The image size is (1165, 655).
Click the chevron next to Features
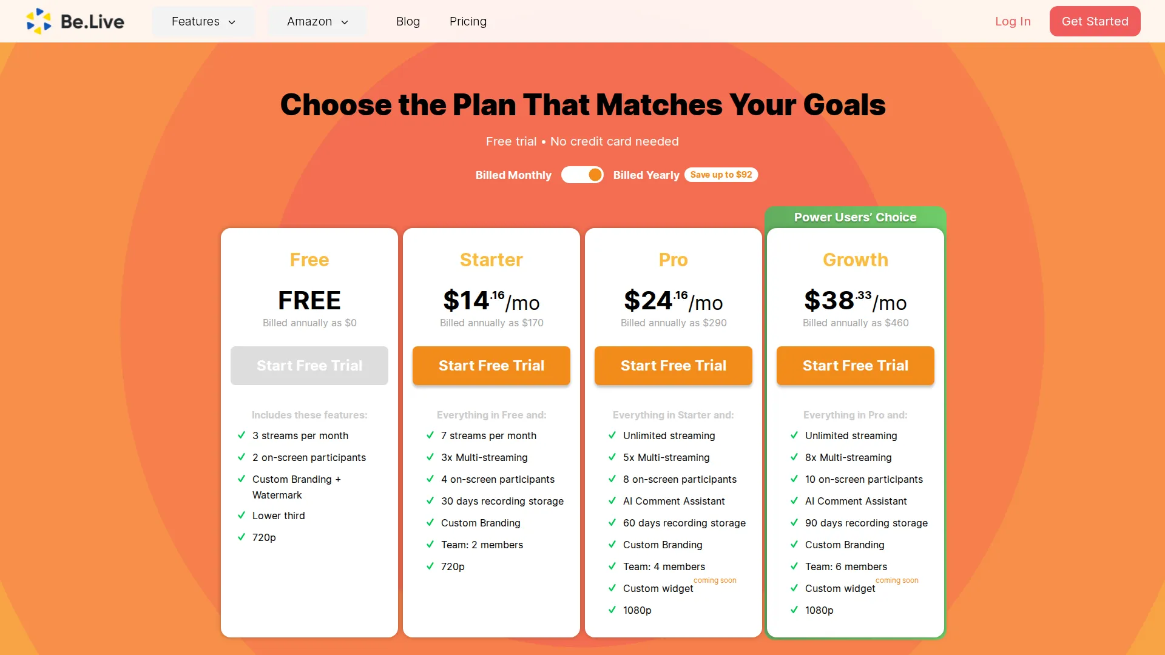[x=232, y=22]
